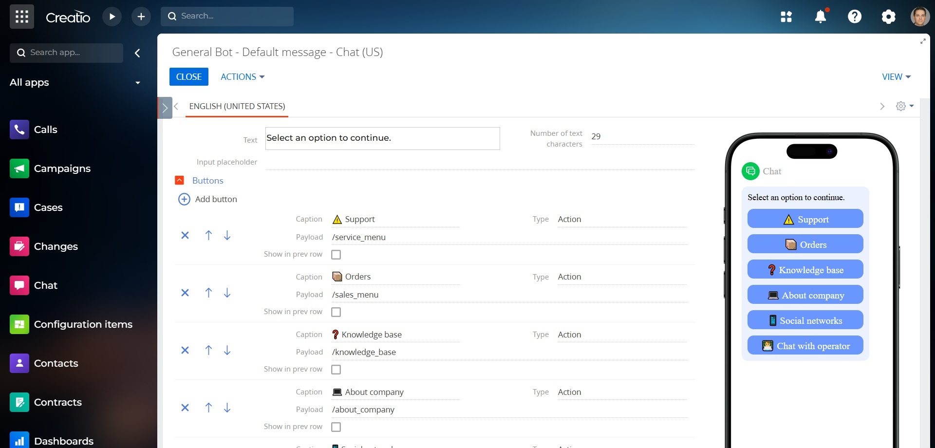
Task: Click Social networks in the phone preview
Action: [x=805, y=320]
